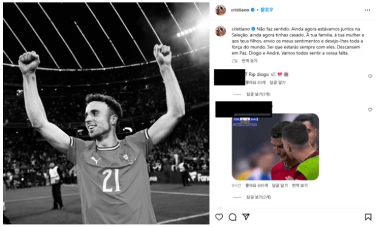
Task: Open the GIF of players embracing
Action: click(x=275, y=147)
